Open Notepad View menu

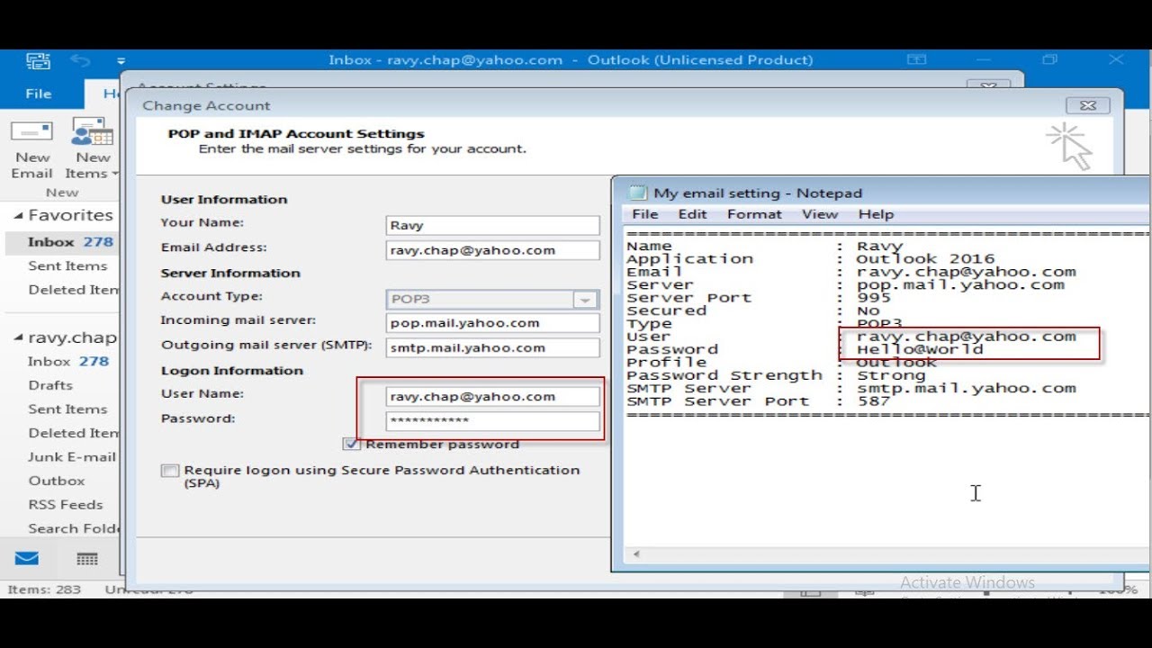point(820,214)
